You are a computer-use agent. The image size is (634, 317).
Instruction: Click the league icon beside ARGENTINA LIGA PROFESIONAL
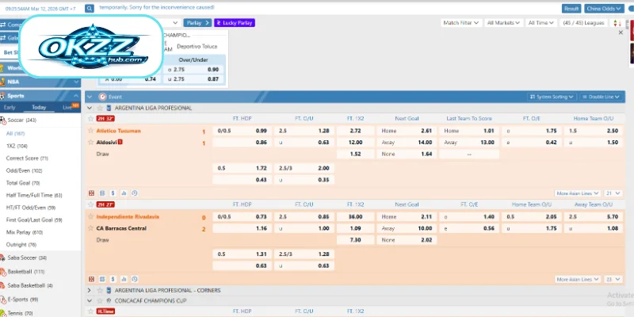[109, 109]
